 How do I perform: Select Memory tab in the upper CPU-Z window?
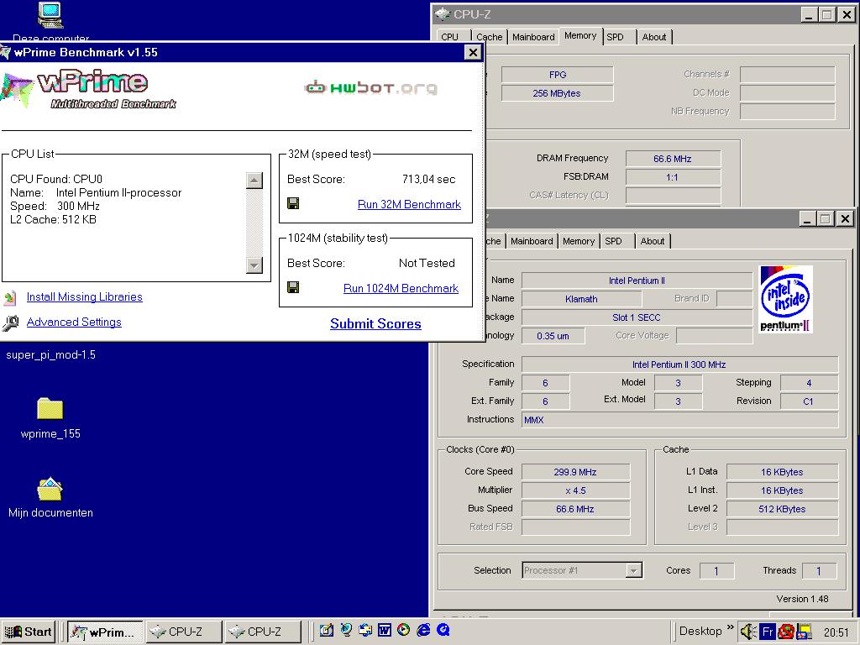pos(580,35)
